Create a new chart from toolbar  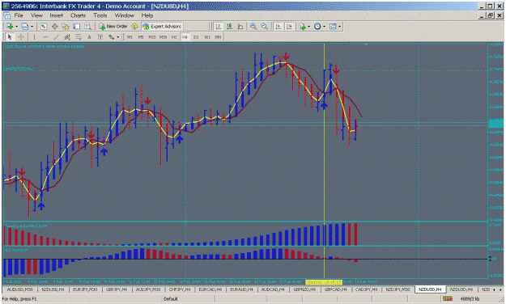[x=10, y=27]
